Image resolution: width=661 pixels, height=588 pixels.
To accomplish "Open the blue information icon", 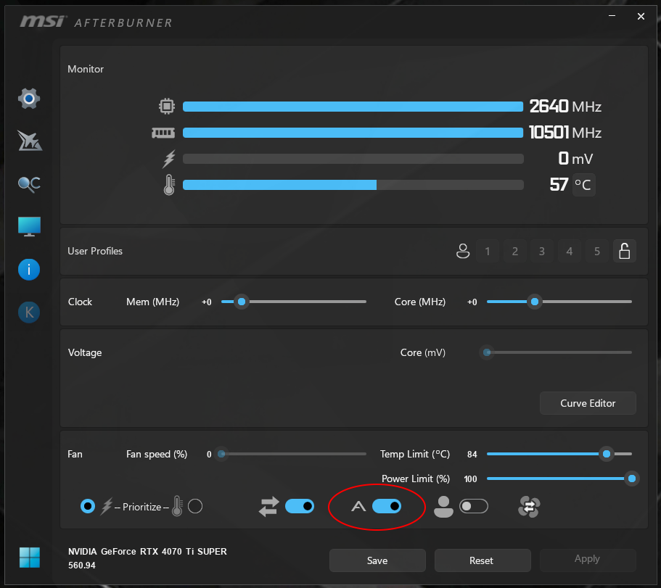I will point(29,270).
